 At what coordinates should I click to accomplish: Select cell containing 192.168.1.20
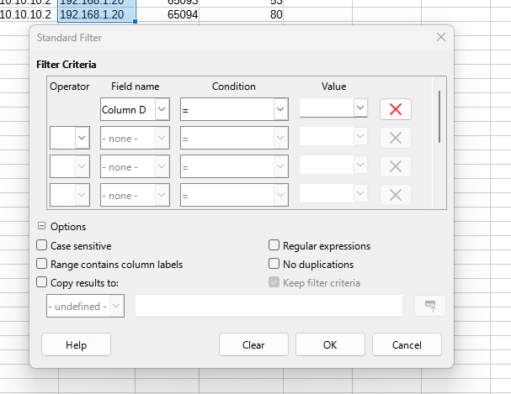(x=96, y=15)
